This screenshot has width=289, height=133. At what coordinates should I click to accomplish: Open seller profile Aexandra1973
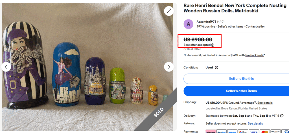tap(206, 22)
